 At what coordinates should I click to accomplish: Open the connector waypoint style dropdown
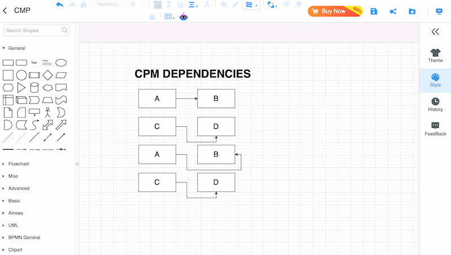[251, 5]
